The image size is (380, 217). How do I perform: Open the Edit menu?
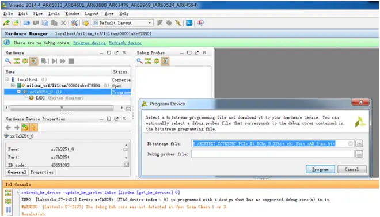[x=23, y=14]
